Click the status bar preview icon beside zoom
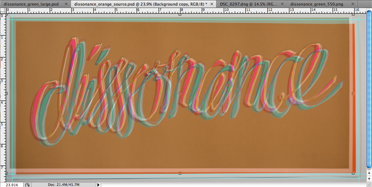 coord(27,185)
